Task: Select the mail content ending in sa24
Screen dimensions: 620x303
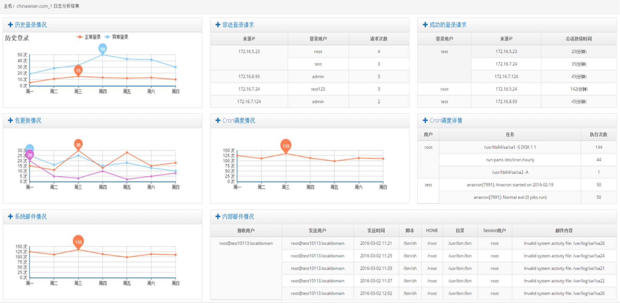Action: tap(564, 256)
